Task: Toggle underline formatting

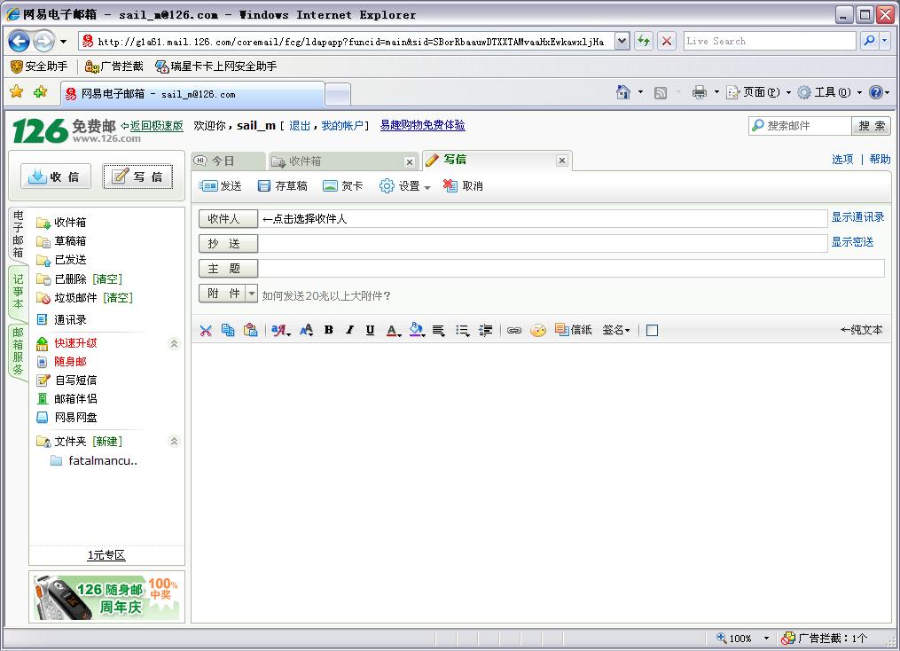Action: pos(371,330)
